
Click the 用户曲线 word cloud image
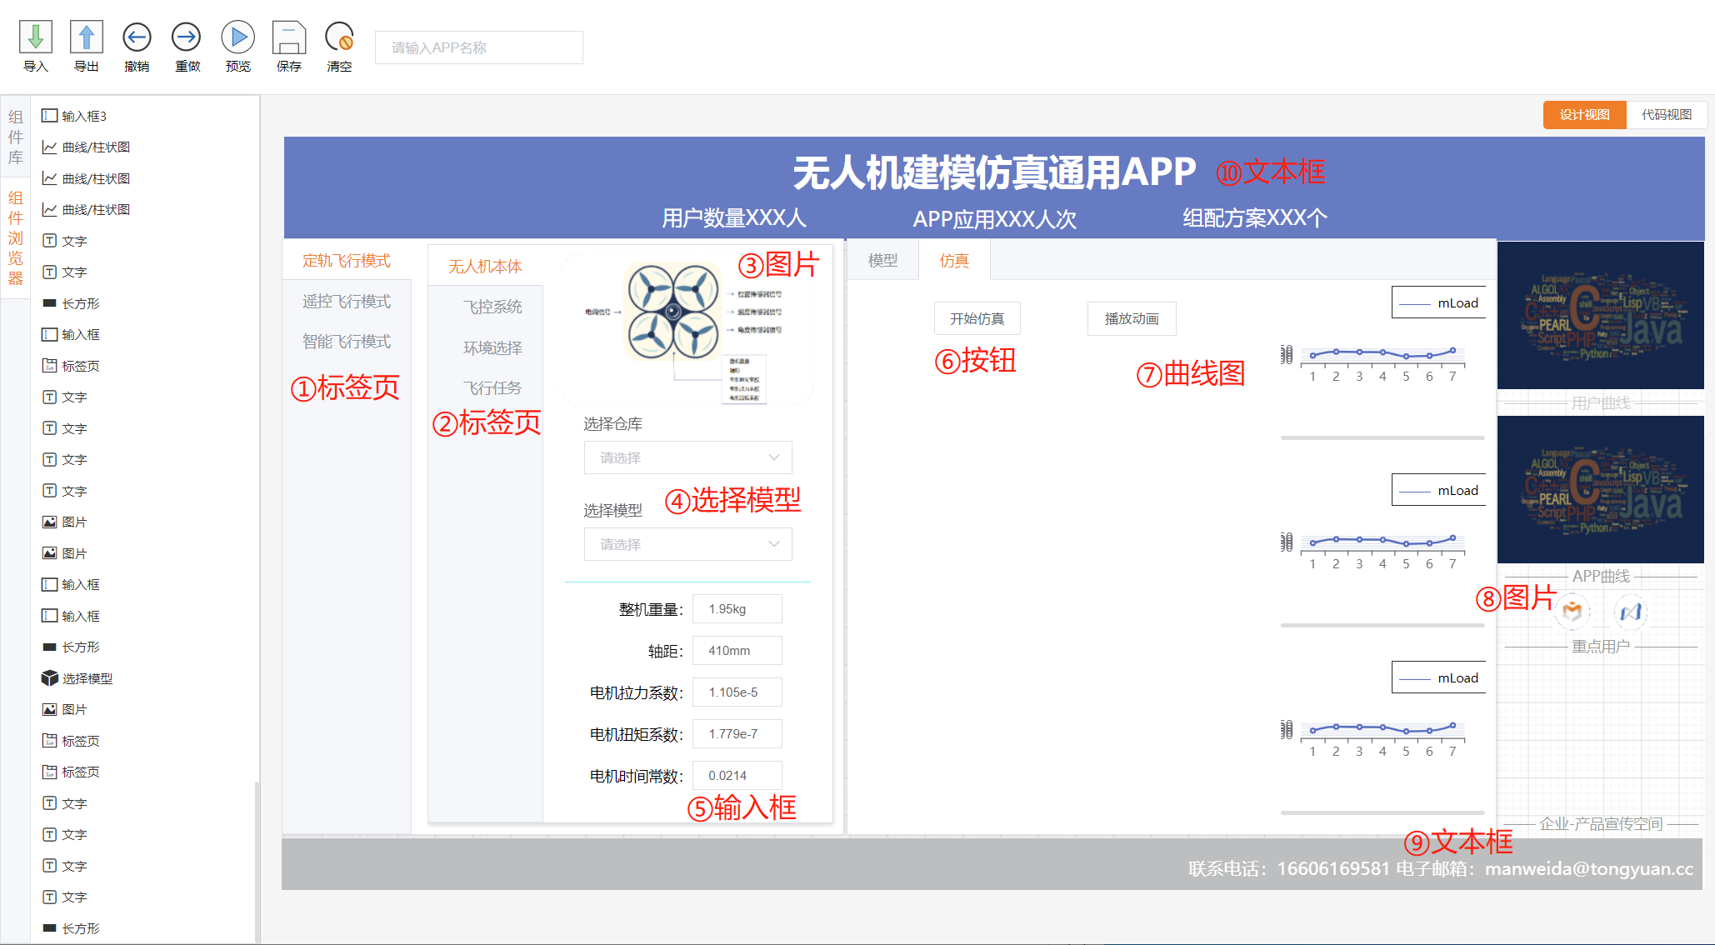click(1600, 315)
